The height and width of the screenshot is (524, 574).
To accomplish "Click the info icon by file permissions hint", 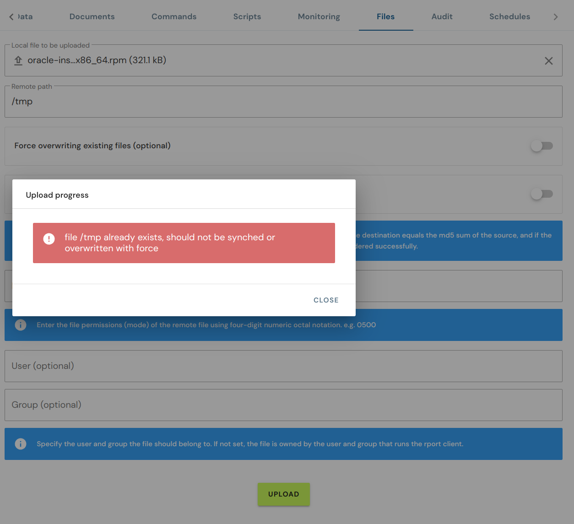I will click(x=21, y=325).
